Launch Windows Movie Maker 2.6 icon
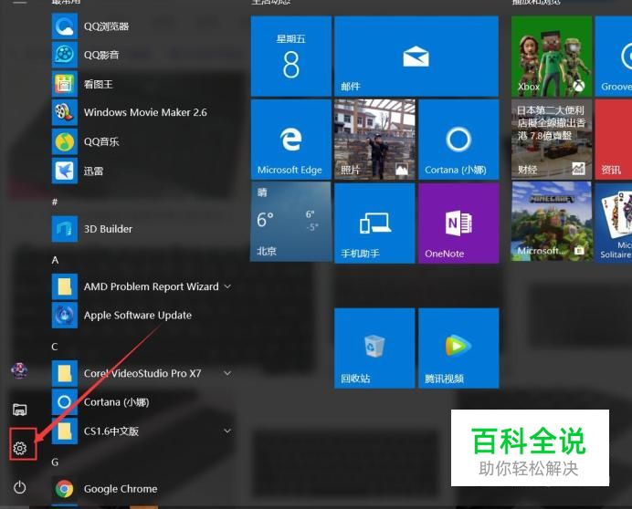The image size is (632, 509). point(65,112)
